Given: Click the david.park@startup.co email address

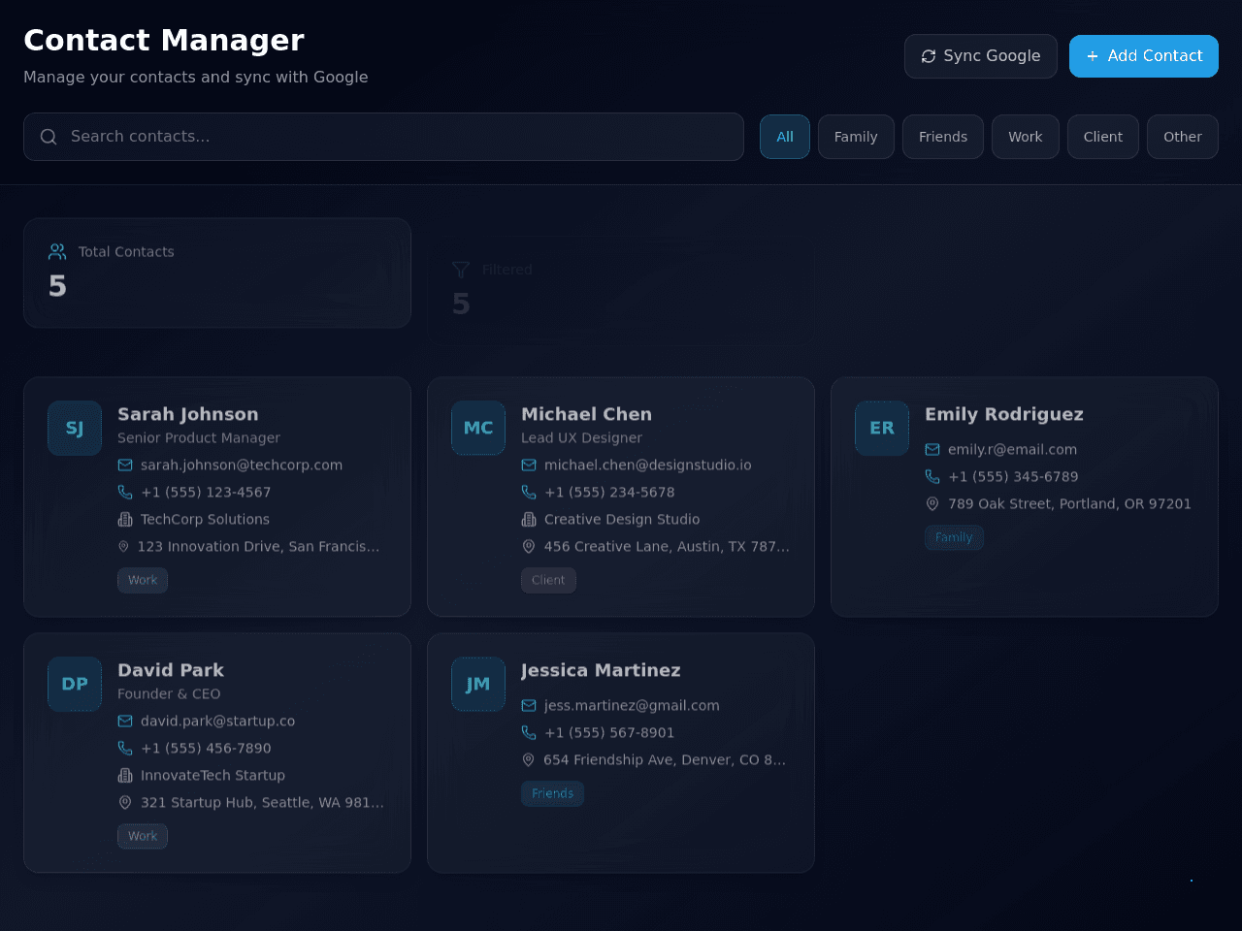Looking at the screenshot, I should [x=217, y=722].
